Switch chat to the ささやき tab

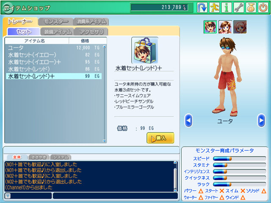(x=39, y=157)
